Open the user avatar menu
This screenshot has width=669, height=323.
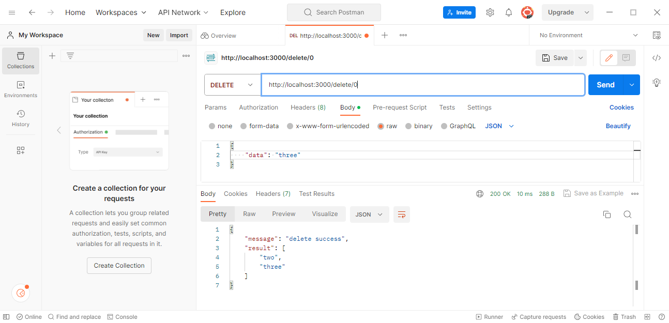(527, 12)
